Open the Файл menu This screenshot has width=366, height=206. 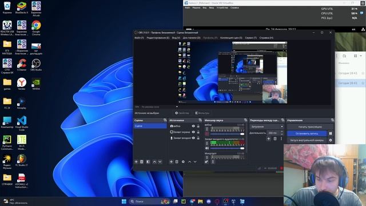click(139, 38)
